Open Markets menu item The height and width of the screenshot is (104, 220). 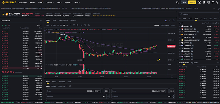32,2
